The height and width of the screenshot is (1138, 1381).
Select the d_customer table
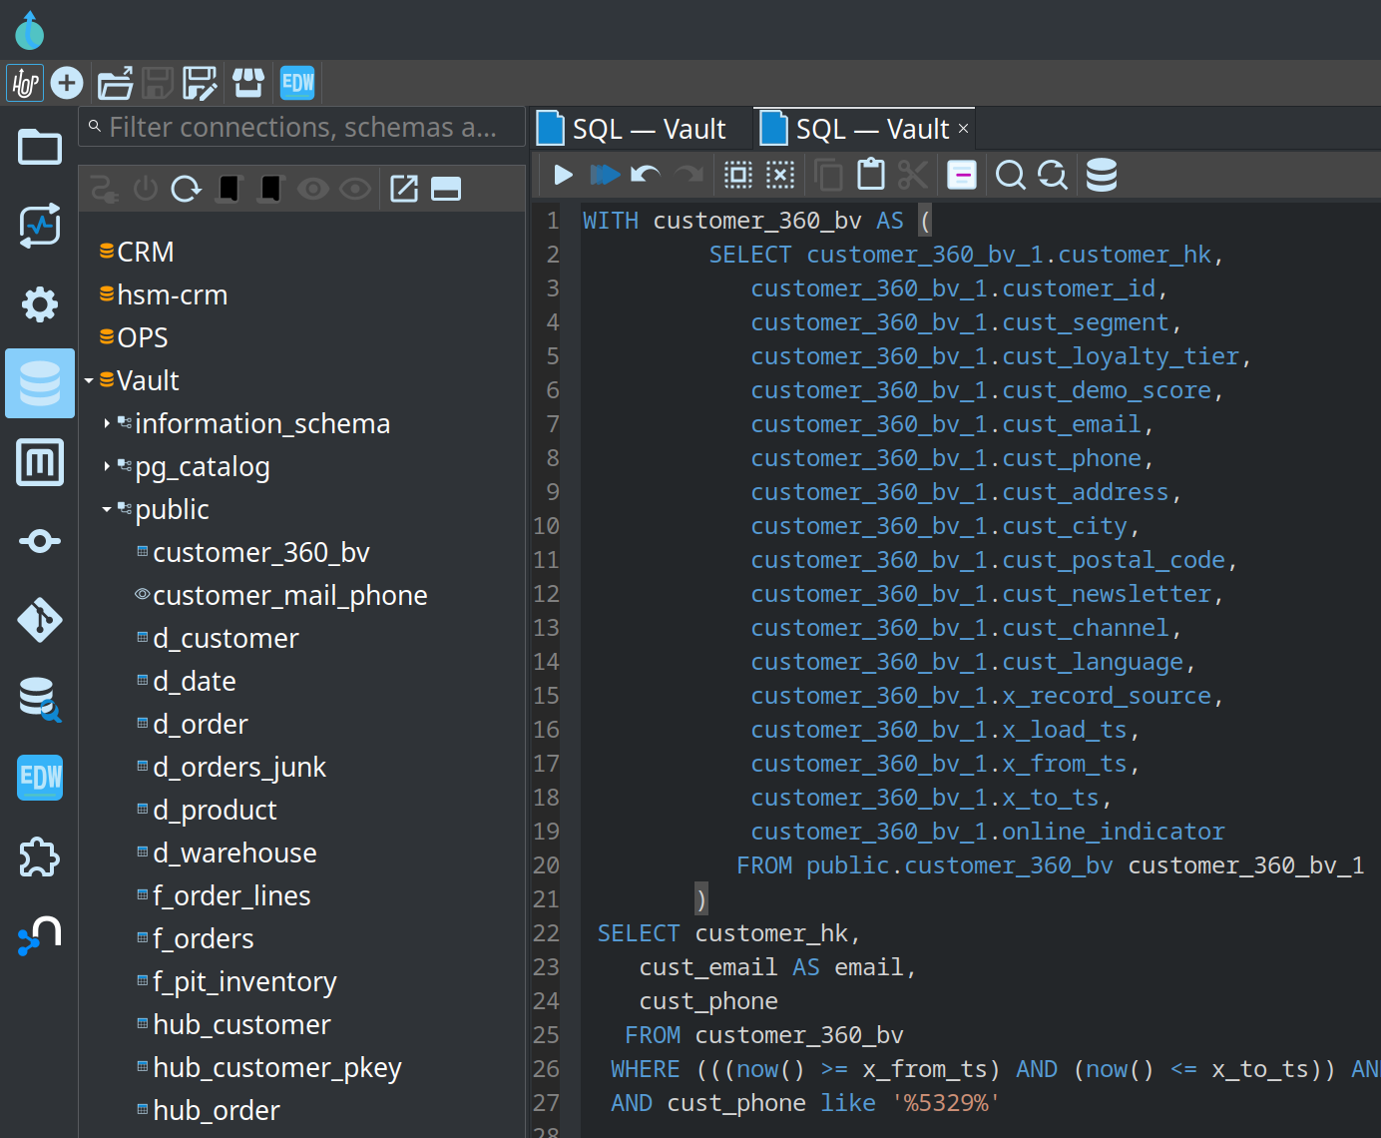coord(226,638)
